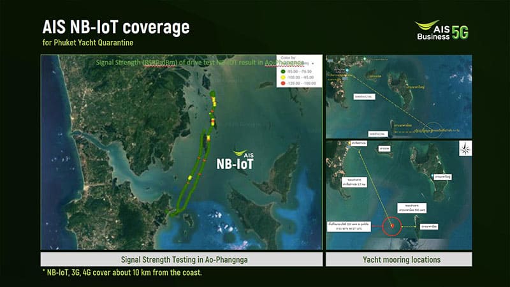Viewport: 510px width, 287px height.
Task: Click 'Signal Strength Testing in Ao-Phangnga' caption
Action: click(184, 260)
